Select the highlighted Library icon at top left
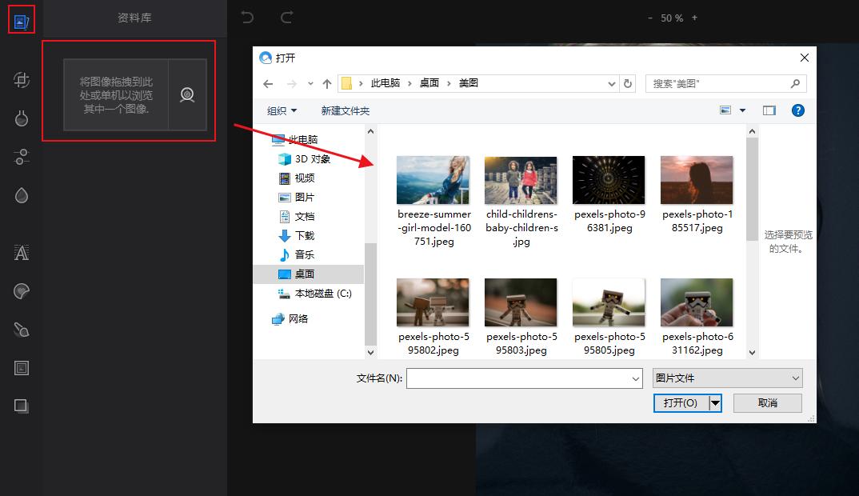The width and height of the screenshot is (859, 496). tap(23, 18)
